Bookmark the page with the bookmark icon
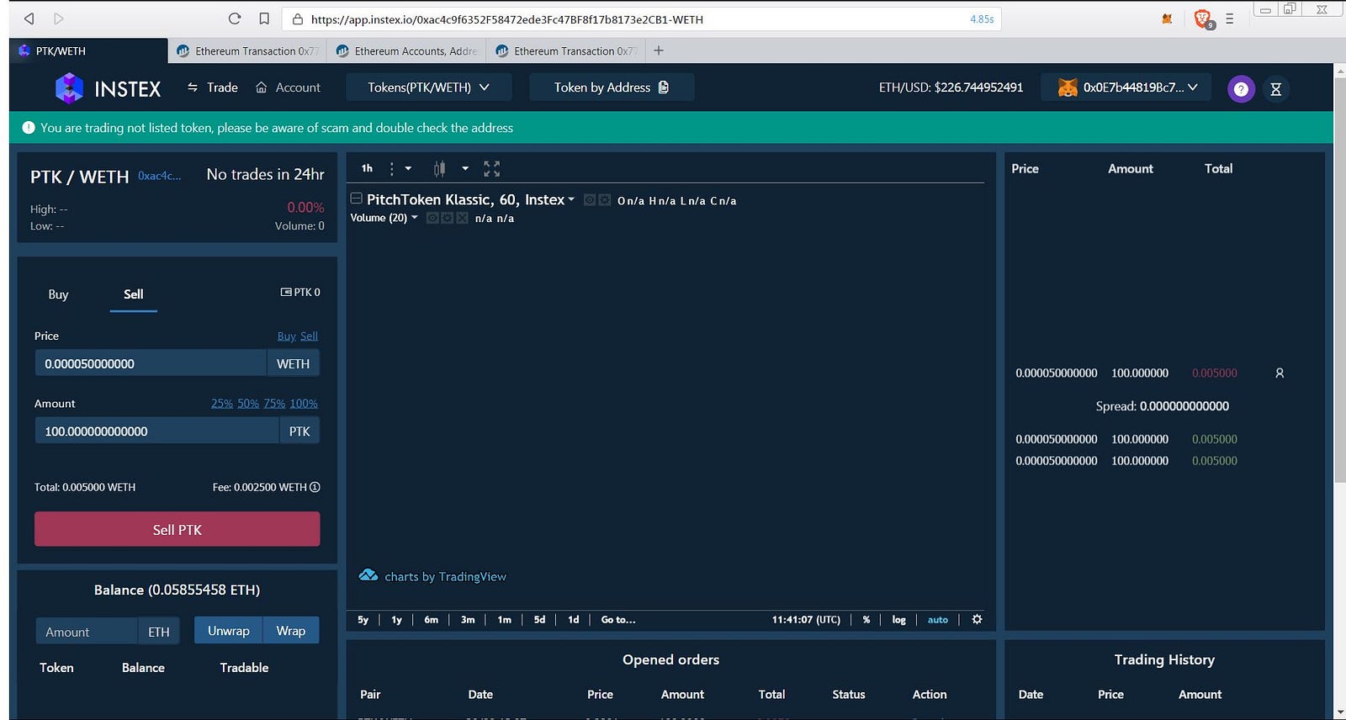This screenshot has height=720, width=1346. pyautogui.click(x=264, y=19)
